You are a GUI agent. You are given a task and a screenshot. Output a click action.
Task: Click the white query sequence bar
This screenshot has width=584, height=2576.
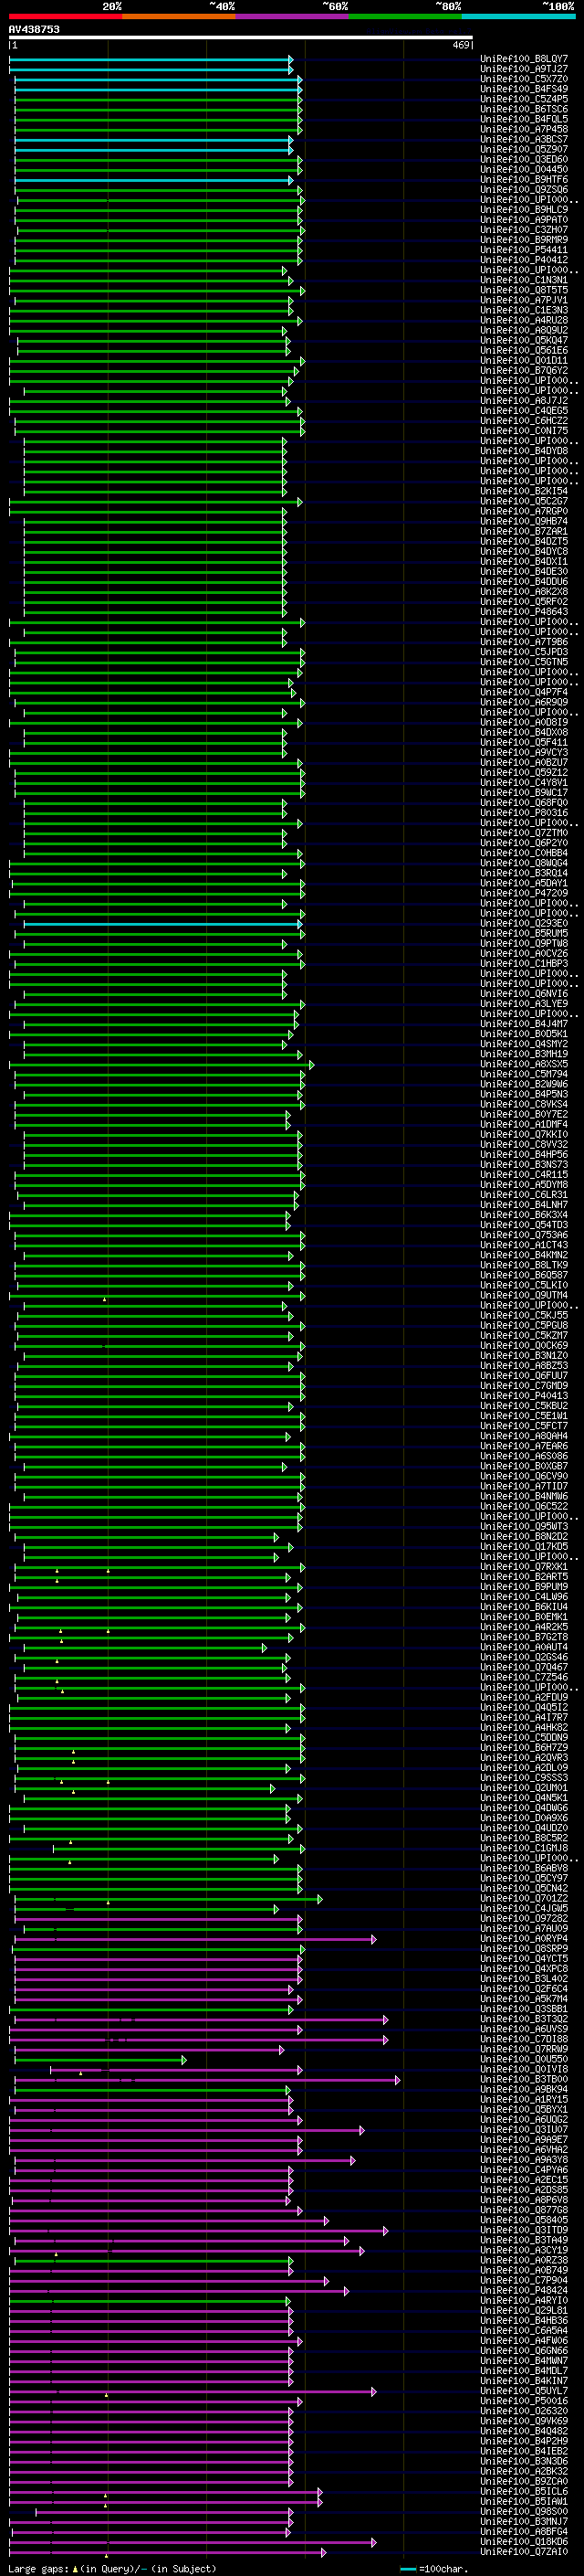pos(241,38)
